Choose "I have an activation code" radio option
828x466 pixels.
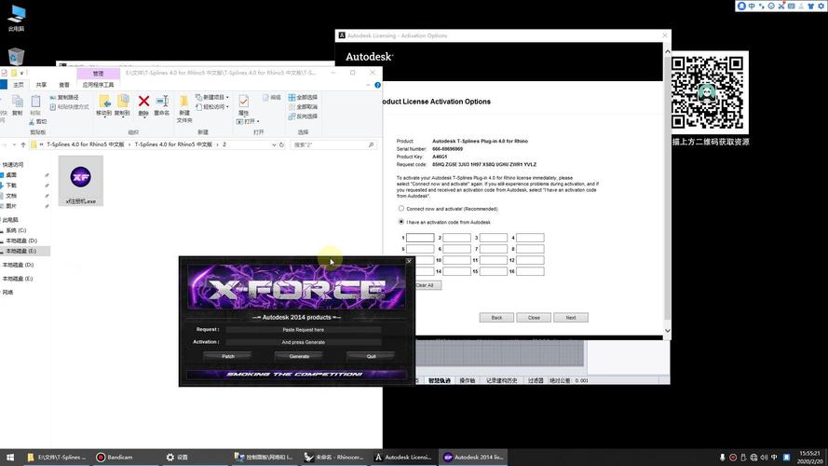pos(401,222)
